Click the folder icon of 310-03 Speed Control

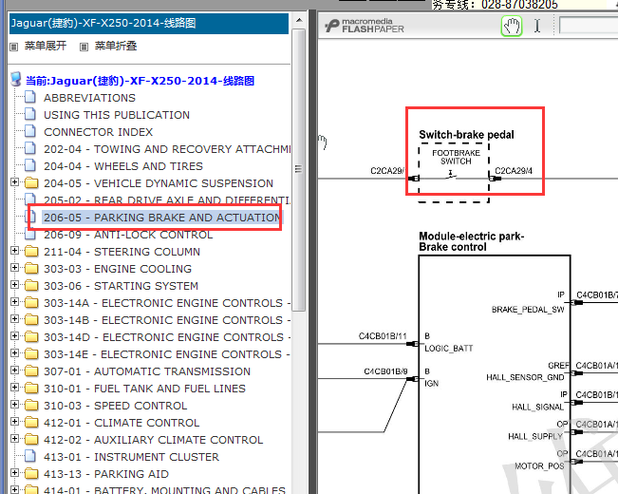pyautogui.click(x=31, y=406)
